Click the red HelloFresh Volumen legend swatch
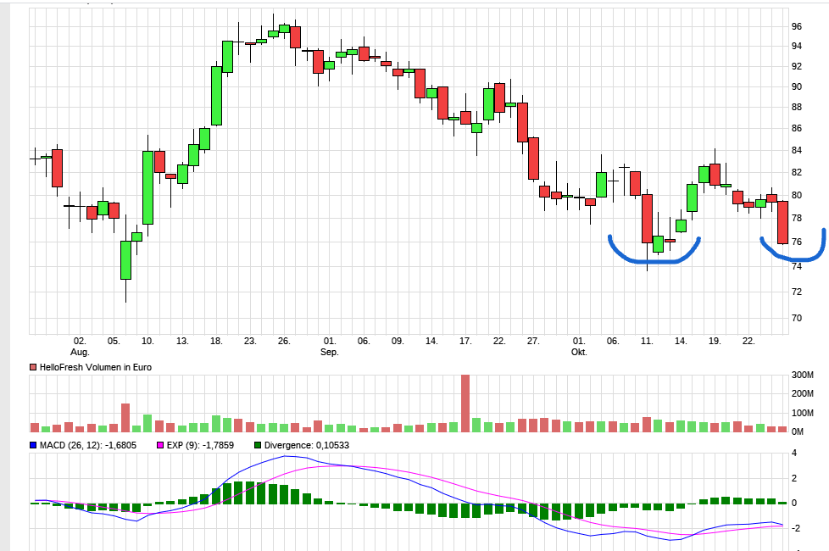 33,367
